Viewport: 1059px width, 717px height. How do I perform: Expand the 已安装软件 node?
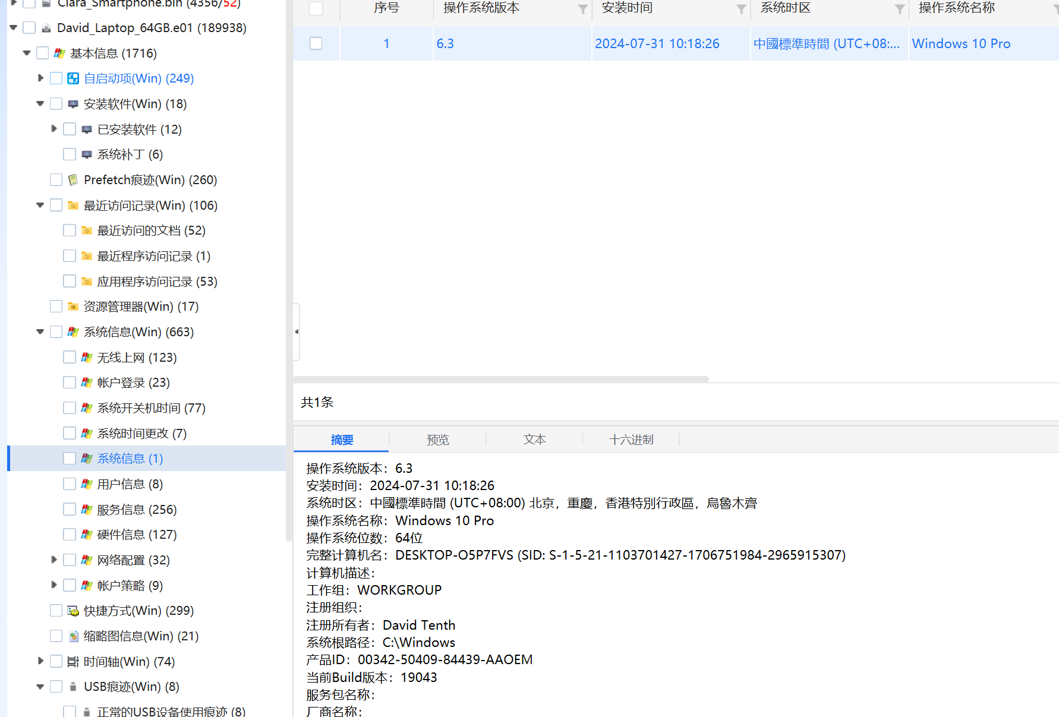(x=54, y=129)
